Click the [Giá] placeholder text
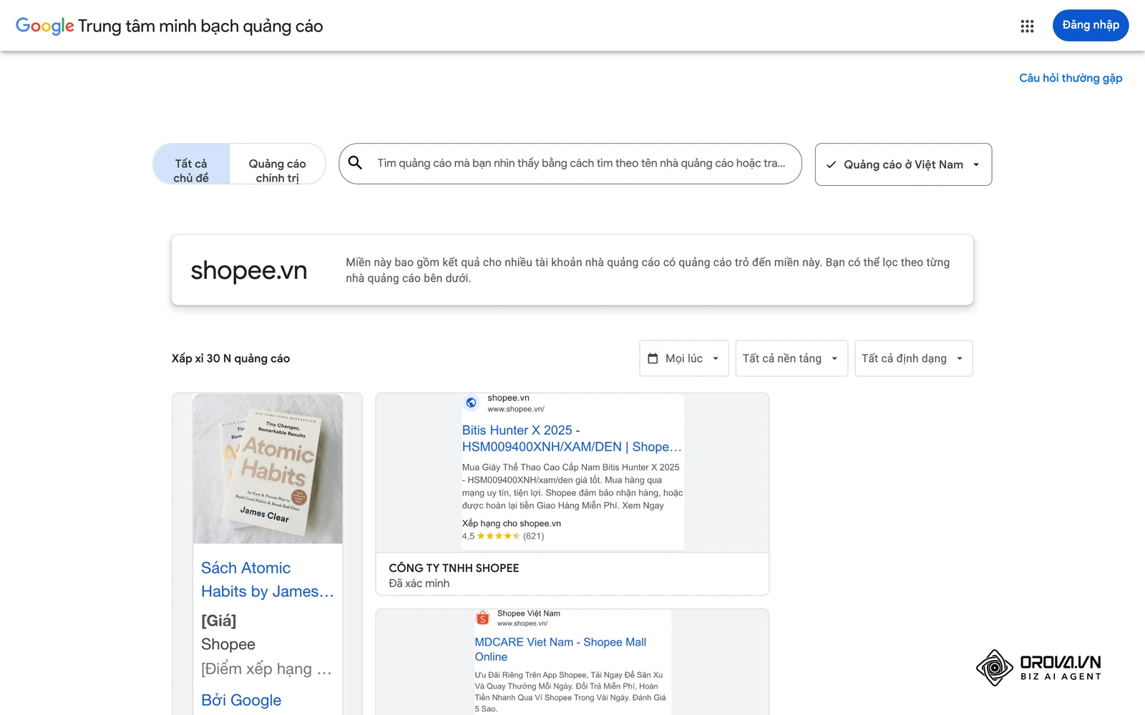1145x715 pixels. [x=218, y=621]
